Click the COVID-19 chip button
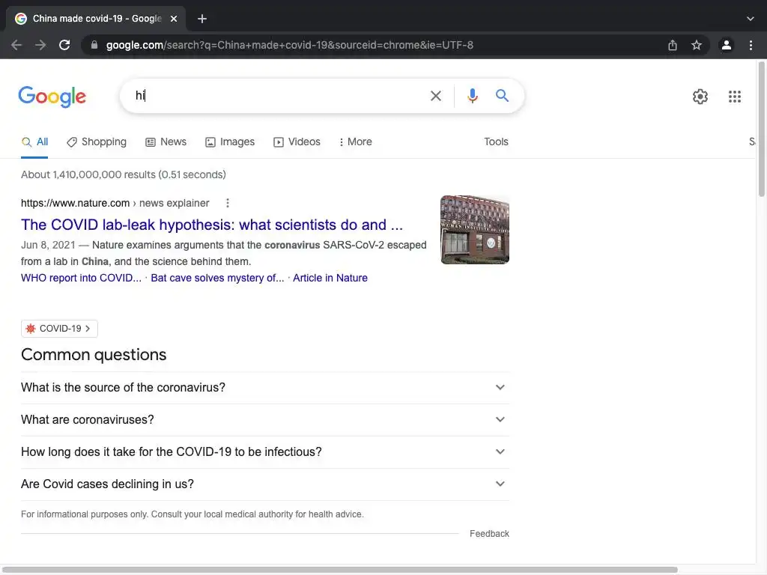Screen dimensions: 767x575 (x=59, y=329)
